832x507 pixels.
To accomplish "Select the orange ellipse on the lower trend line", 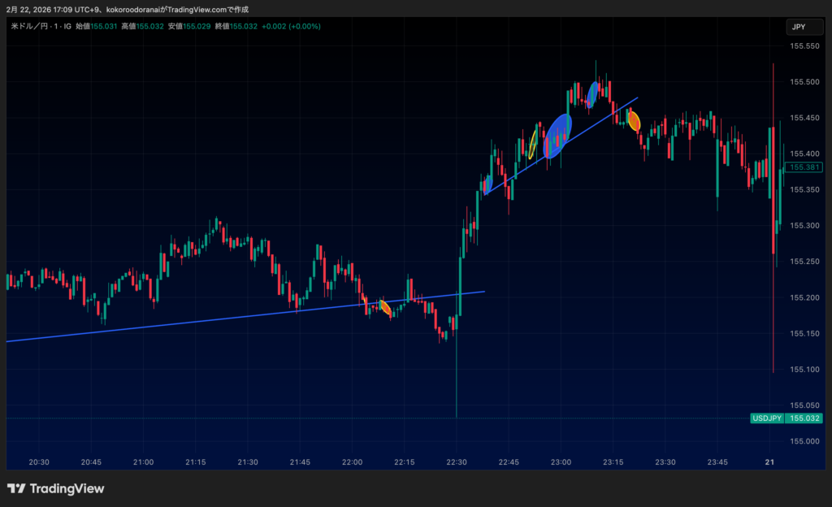I will [385, 308].
